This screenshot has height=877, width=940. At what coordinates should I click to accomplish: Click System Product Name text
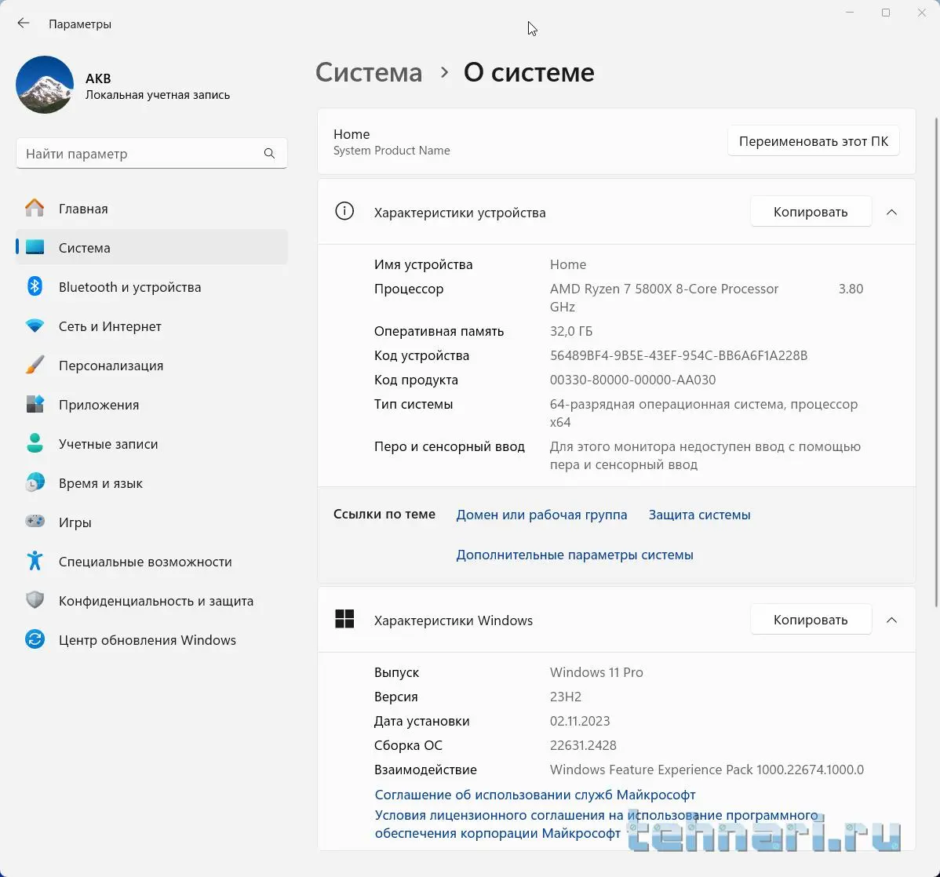392,151
